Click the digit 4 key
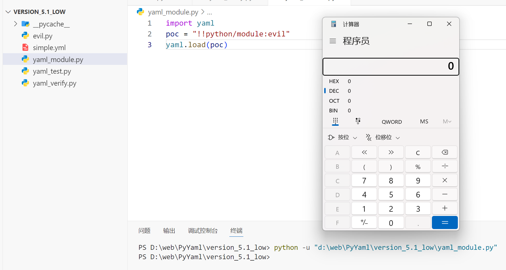This screenshot has height=270, width=506. pos(364,194)
